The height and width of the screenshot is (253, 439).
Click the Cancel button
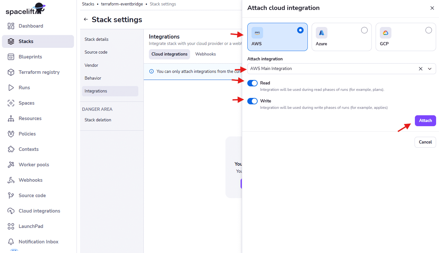[425, 142]
